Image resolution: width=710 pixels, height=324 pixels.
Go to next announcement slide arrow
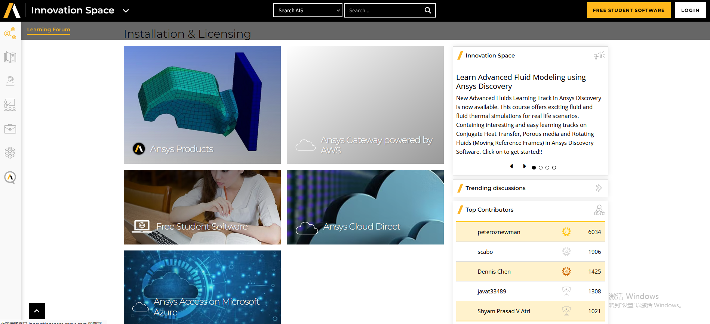coord(524,166)
